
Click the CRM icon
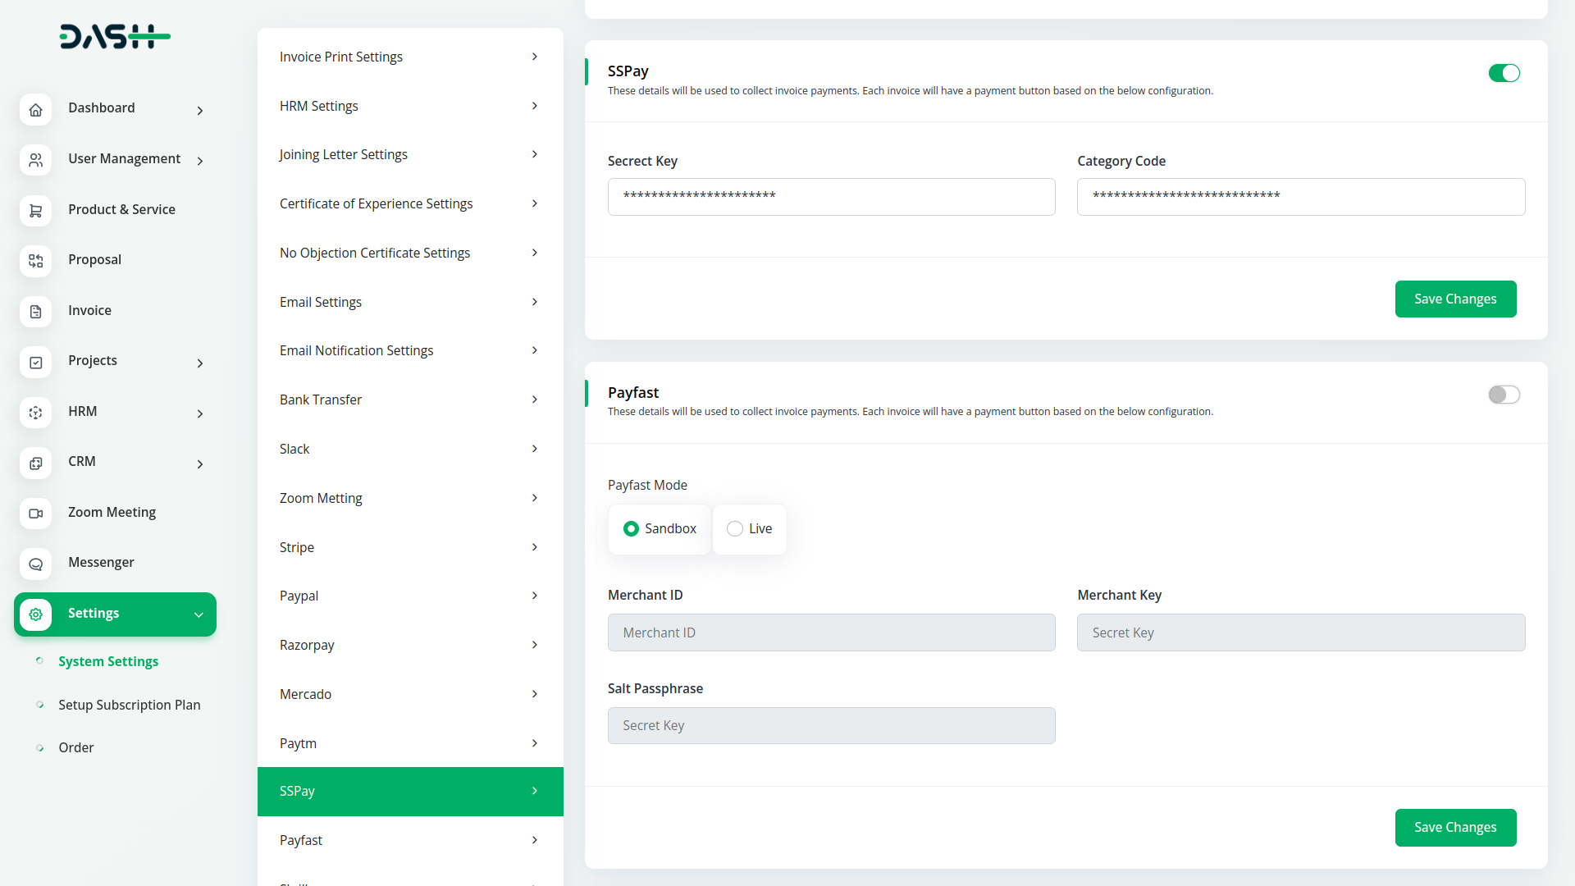coord(36,463)
